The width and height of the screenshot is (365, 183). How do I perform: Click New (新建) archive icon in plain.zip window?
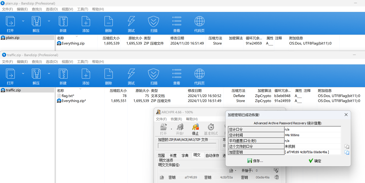click(63, 24)
